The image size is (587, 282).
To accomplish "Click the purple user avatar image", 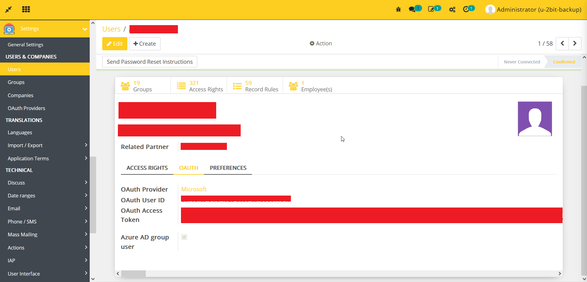I will click(x=535, y=119).
